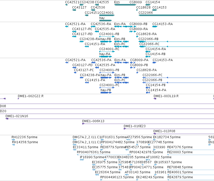This screenshot has width=214, height=181.
Task: Click EST RH12236.5prime
Action: 24,137
